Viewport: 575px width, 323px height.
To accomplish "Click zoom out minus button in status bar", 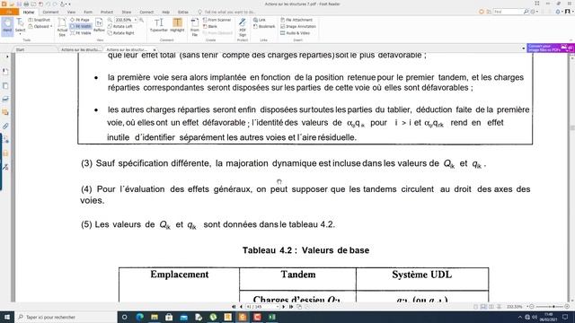I will [532, 307].
